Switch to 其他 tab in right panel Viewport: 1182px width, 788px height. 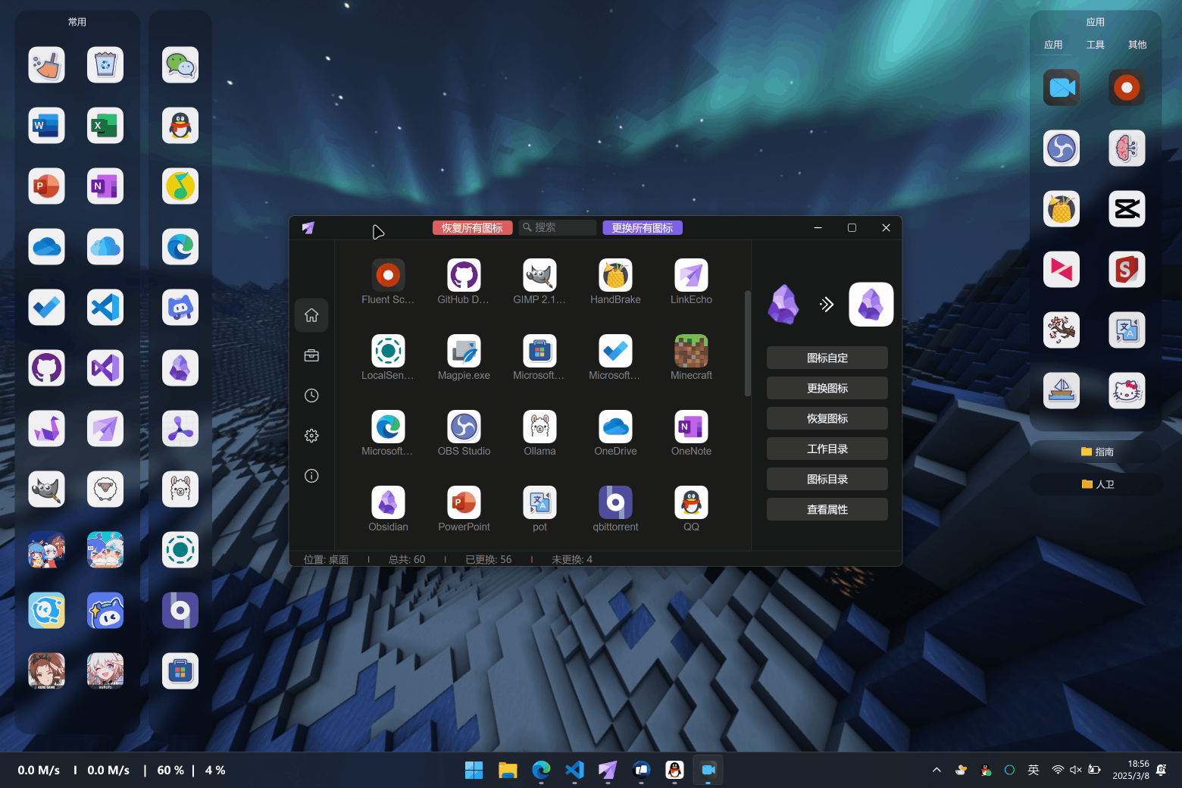coord(1137,45)
